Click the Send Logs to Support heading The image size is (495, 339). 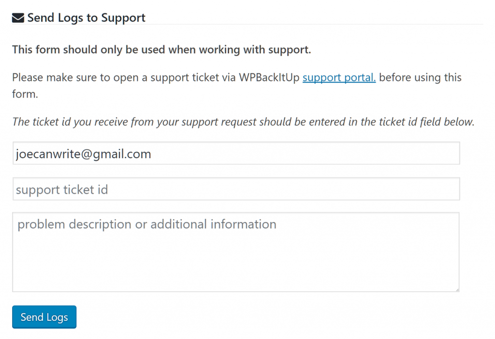coord(86,18)
